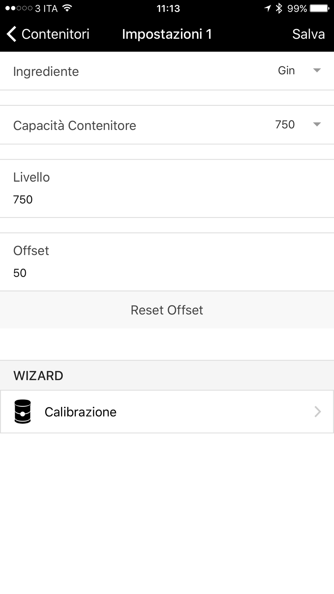Viewport: 334px width, 594px height.
Task: Tap the signal strength dots
Action: click(19, 8)
